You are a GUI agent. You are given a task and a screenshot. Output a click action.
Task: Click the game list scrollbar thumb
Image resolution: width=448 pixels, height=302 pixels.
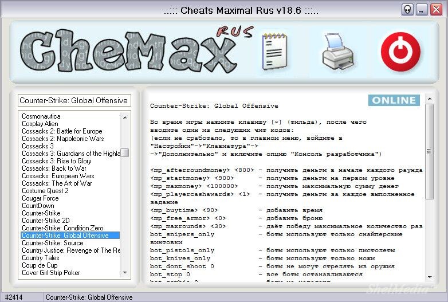click(125, 152)
